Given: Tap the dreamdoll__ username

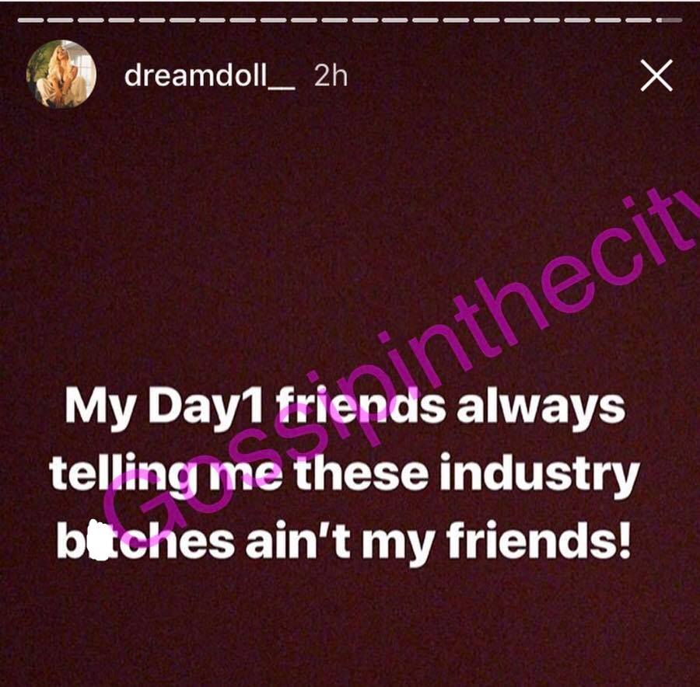Looking at the screenshot, I should tap(209, 75).
